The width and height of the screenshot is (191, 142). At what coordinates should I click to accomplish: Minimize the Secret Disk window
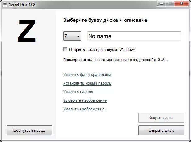(162, 3)
